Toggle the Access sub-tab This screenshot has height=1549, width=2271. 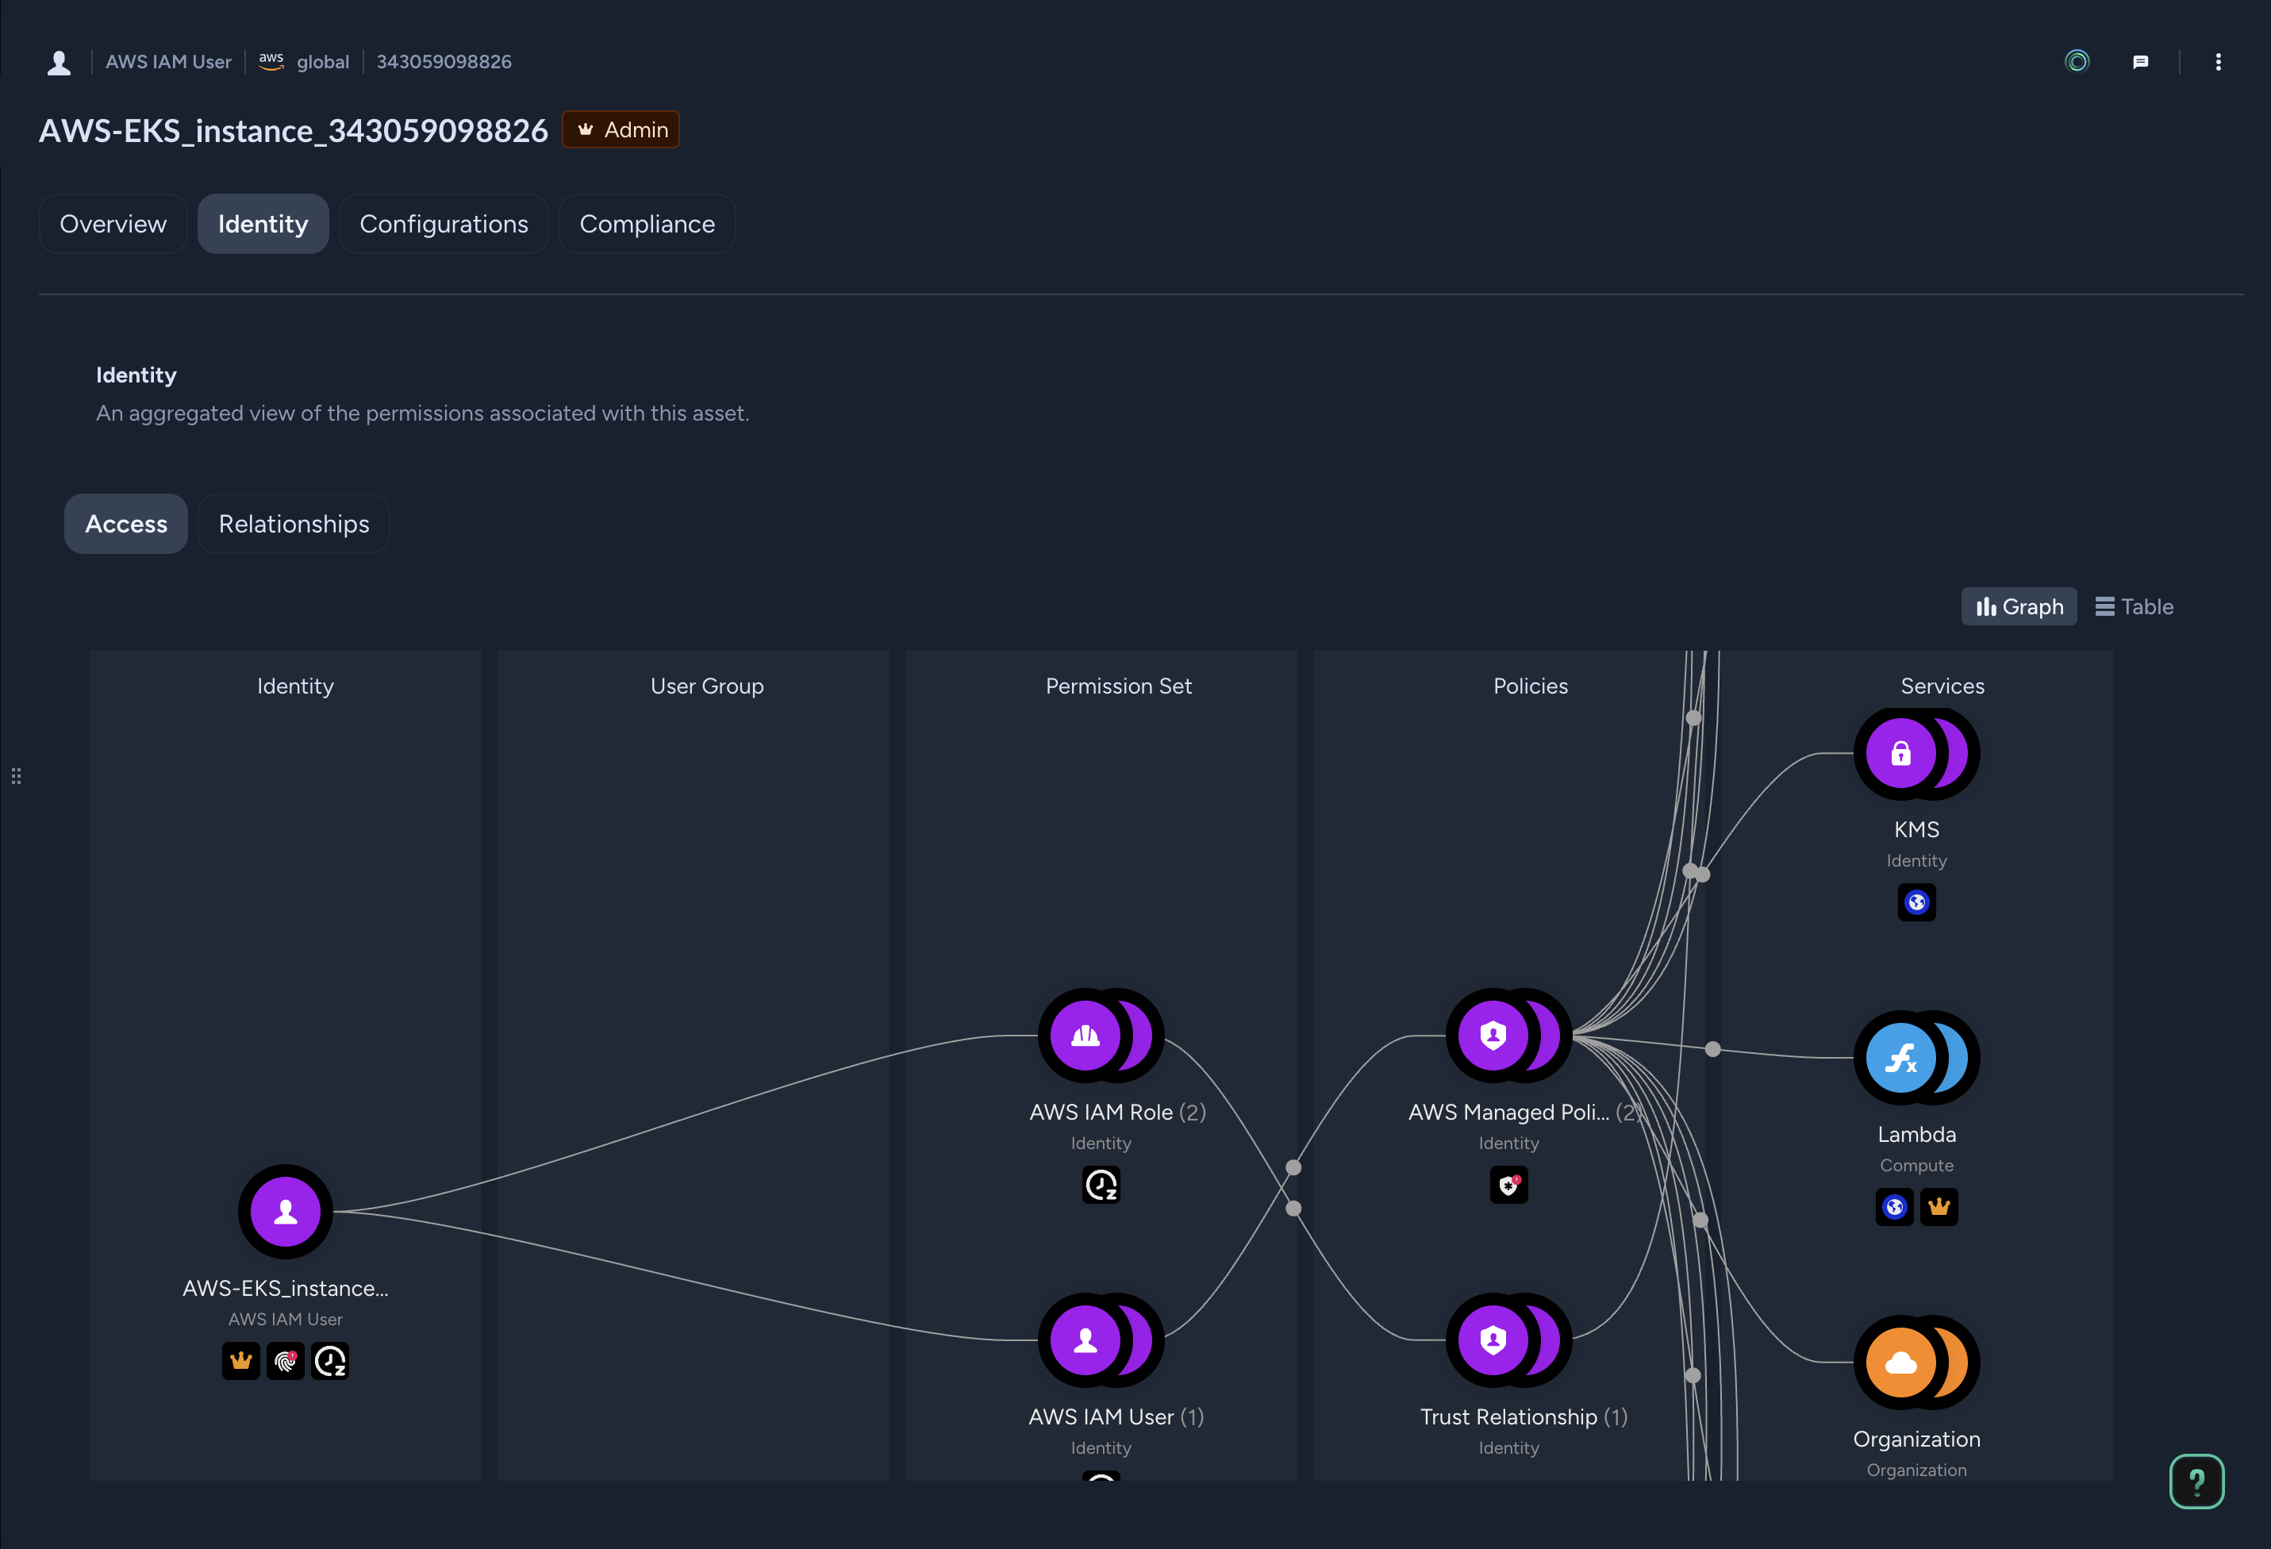[x=126, y=524]
